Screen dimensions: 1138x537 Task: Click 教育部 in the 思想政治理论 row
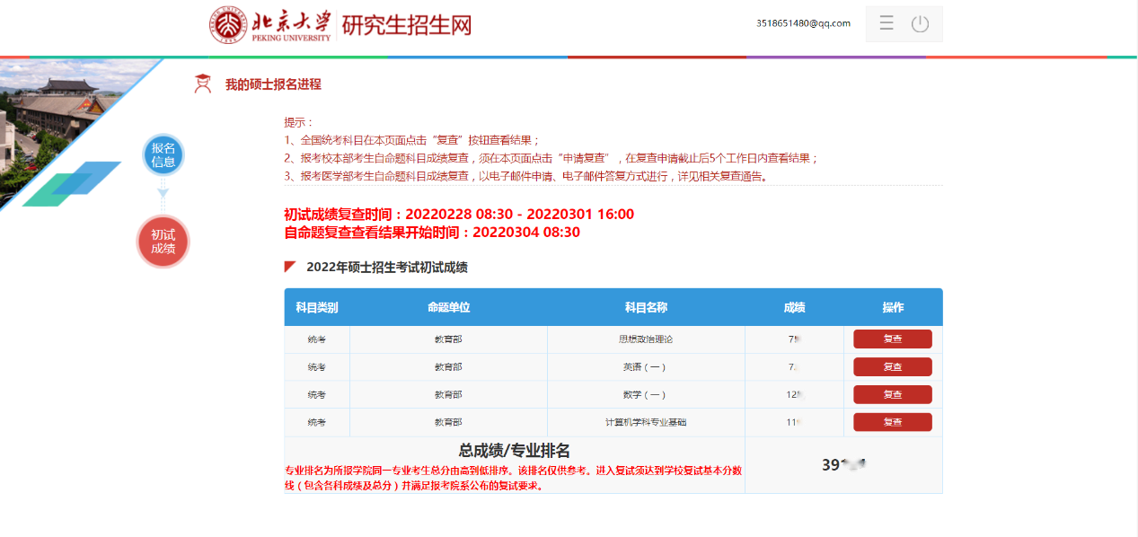(448, 339)
